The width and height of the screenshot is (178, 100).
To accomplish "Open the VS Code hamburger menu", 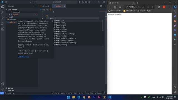I will [x=6, y=2].
